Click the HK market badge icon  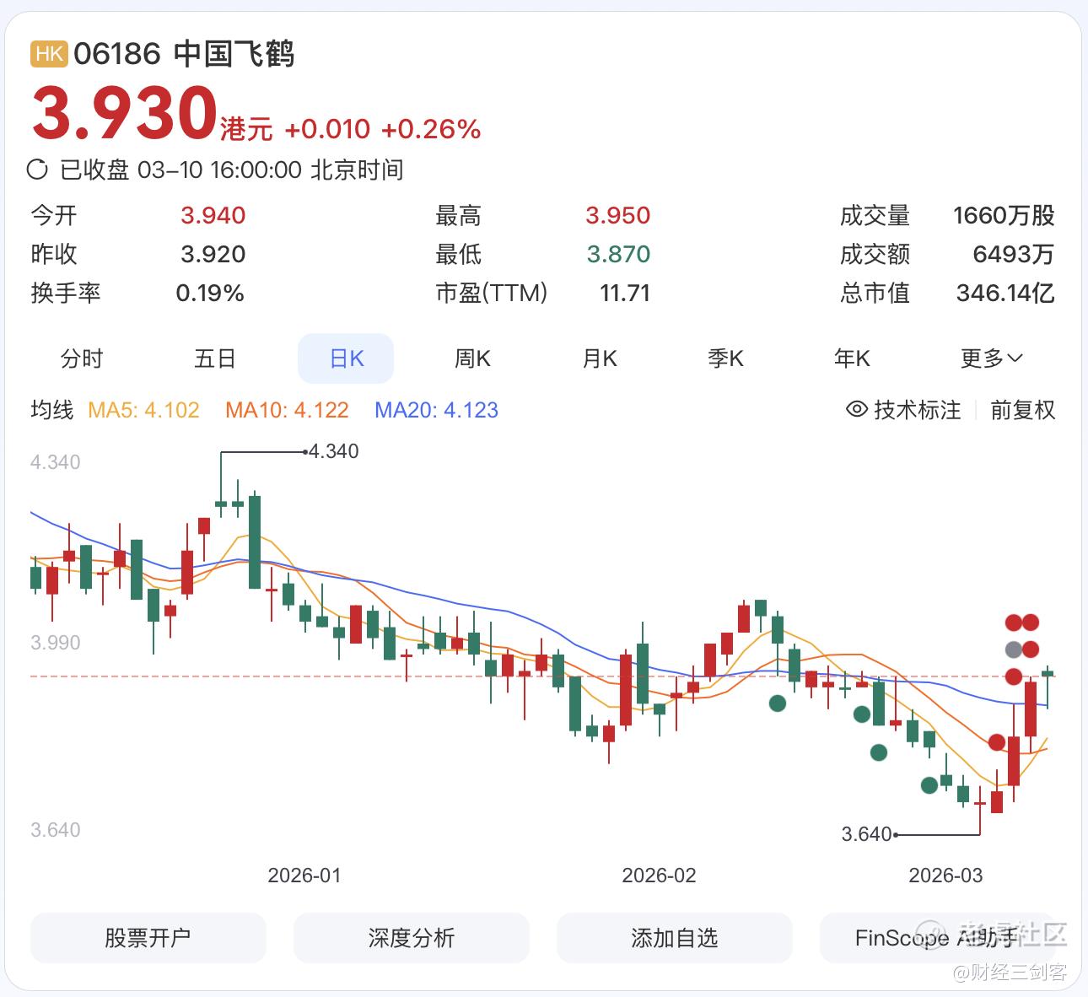(50, 54)
